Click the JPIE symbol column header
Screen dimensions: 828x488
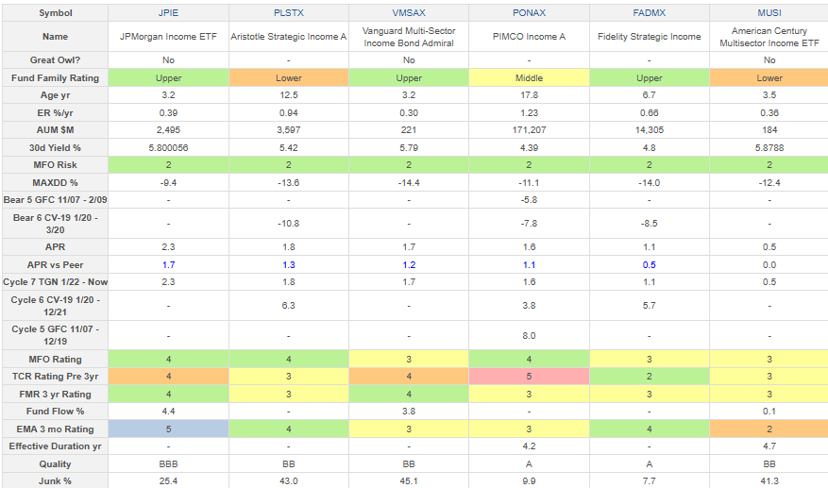click(168, 13)
